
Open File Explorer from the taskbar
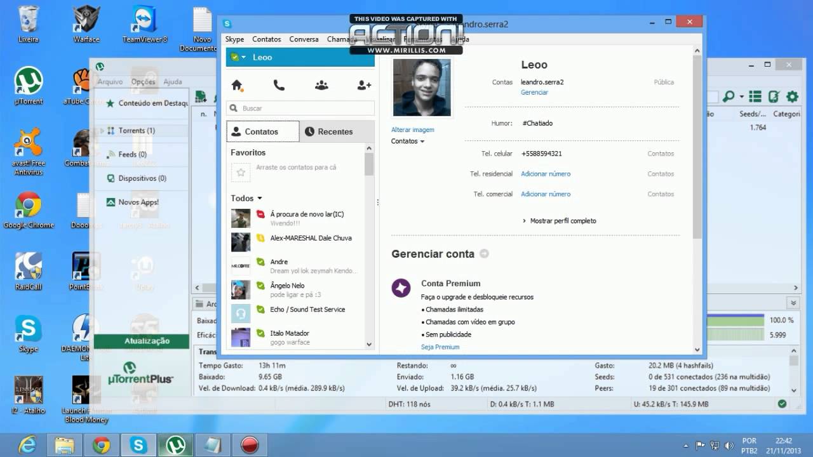coord(64,445)
